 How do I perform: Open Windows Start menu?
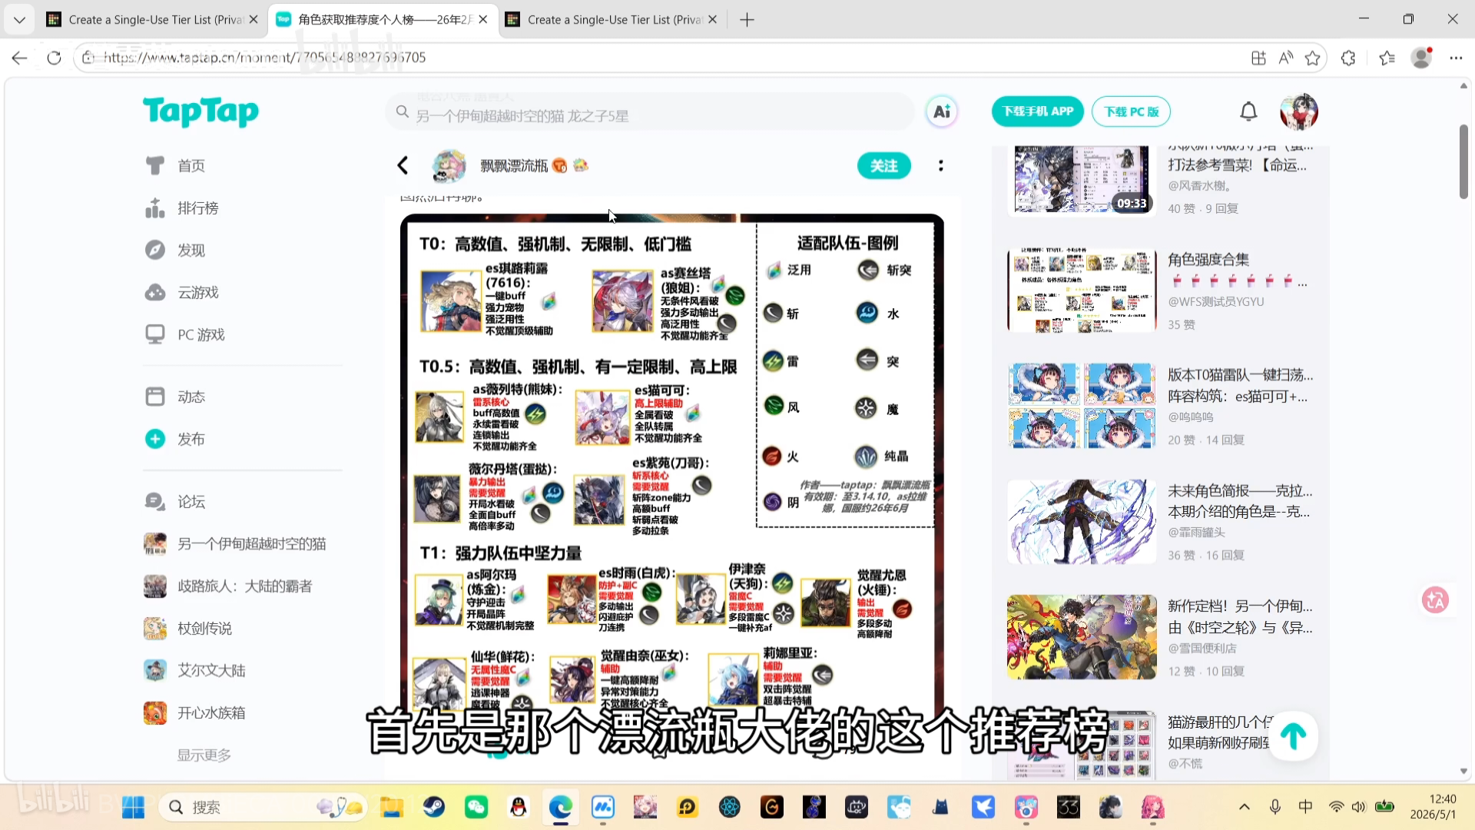coord(133,808)
